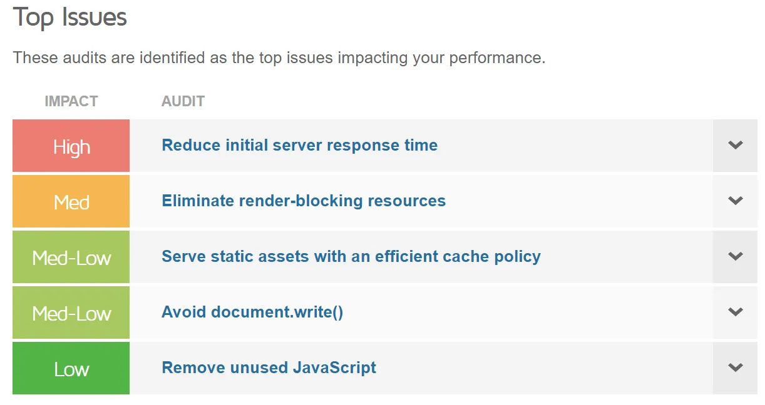Click the red High impact badge
This screenshot has height=405, width=765.
point(71,146)
